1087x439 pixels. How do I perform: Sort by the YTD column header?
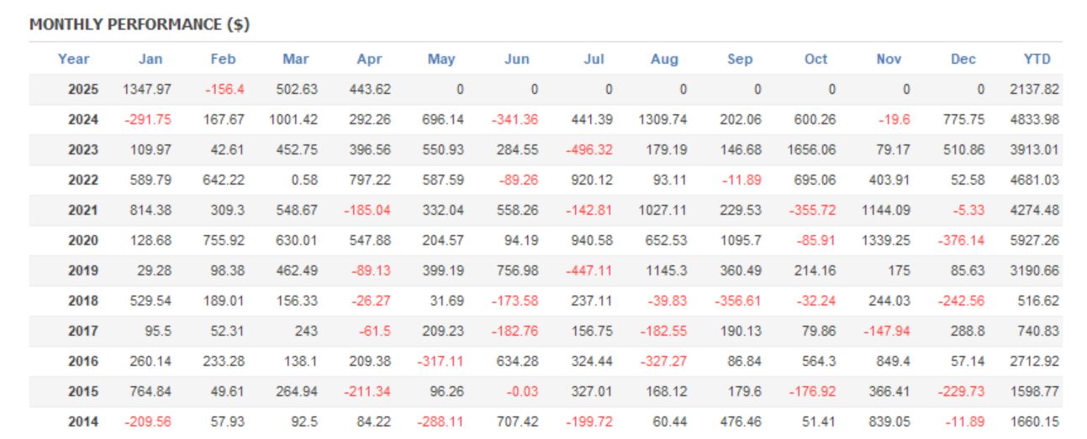(1037, 59)
